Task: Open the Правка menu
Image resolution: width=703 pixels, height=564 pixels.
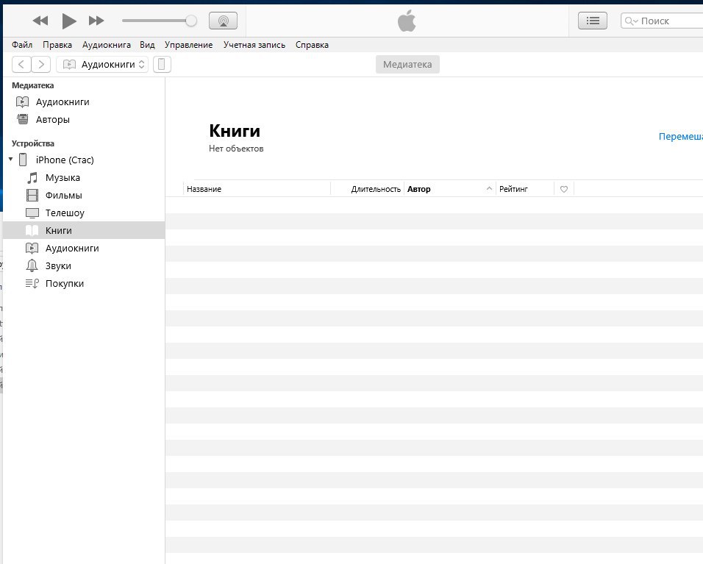Action: (57, 45)
